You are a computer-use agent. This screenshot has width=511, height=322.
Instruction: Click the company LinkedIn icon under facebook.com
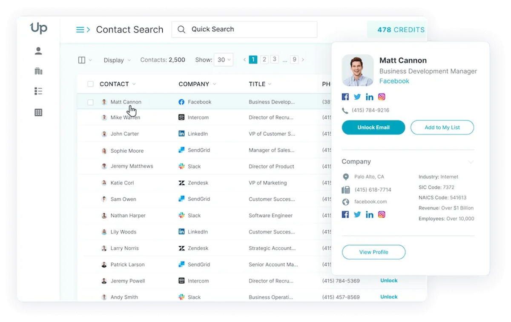pyautogui.click(x=370, y=214)
